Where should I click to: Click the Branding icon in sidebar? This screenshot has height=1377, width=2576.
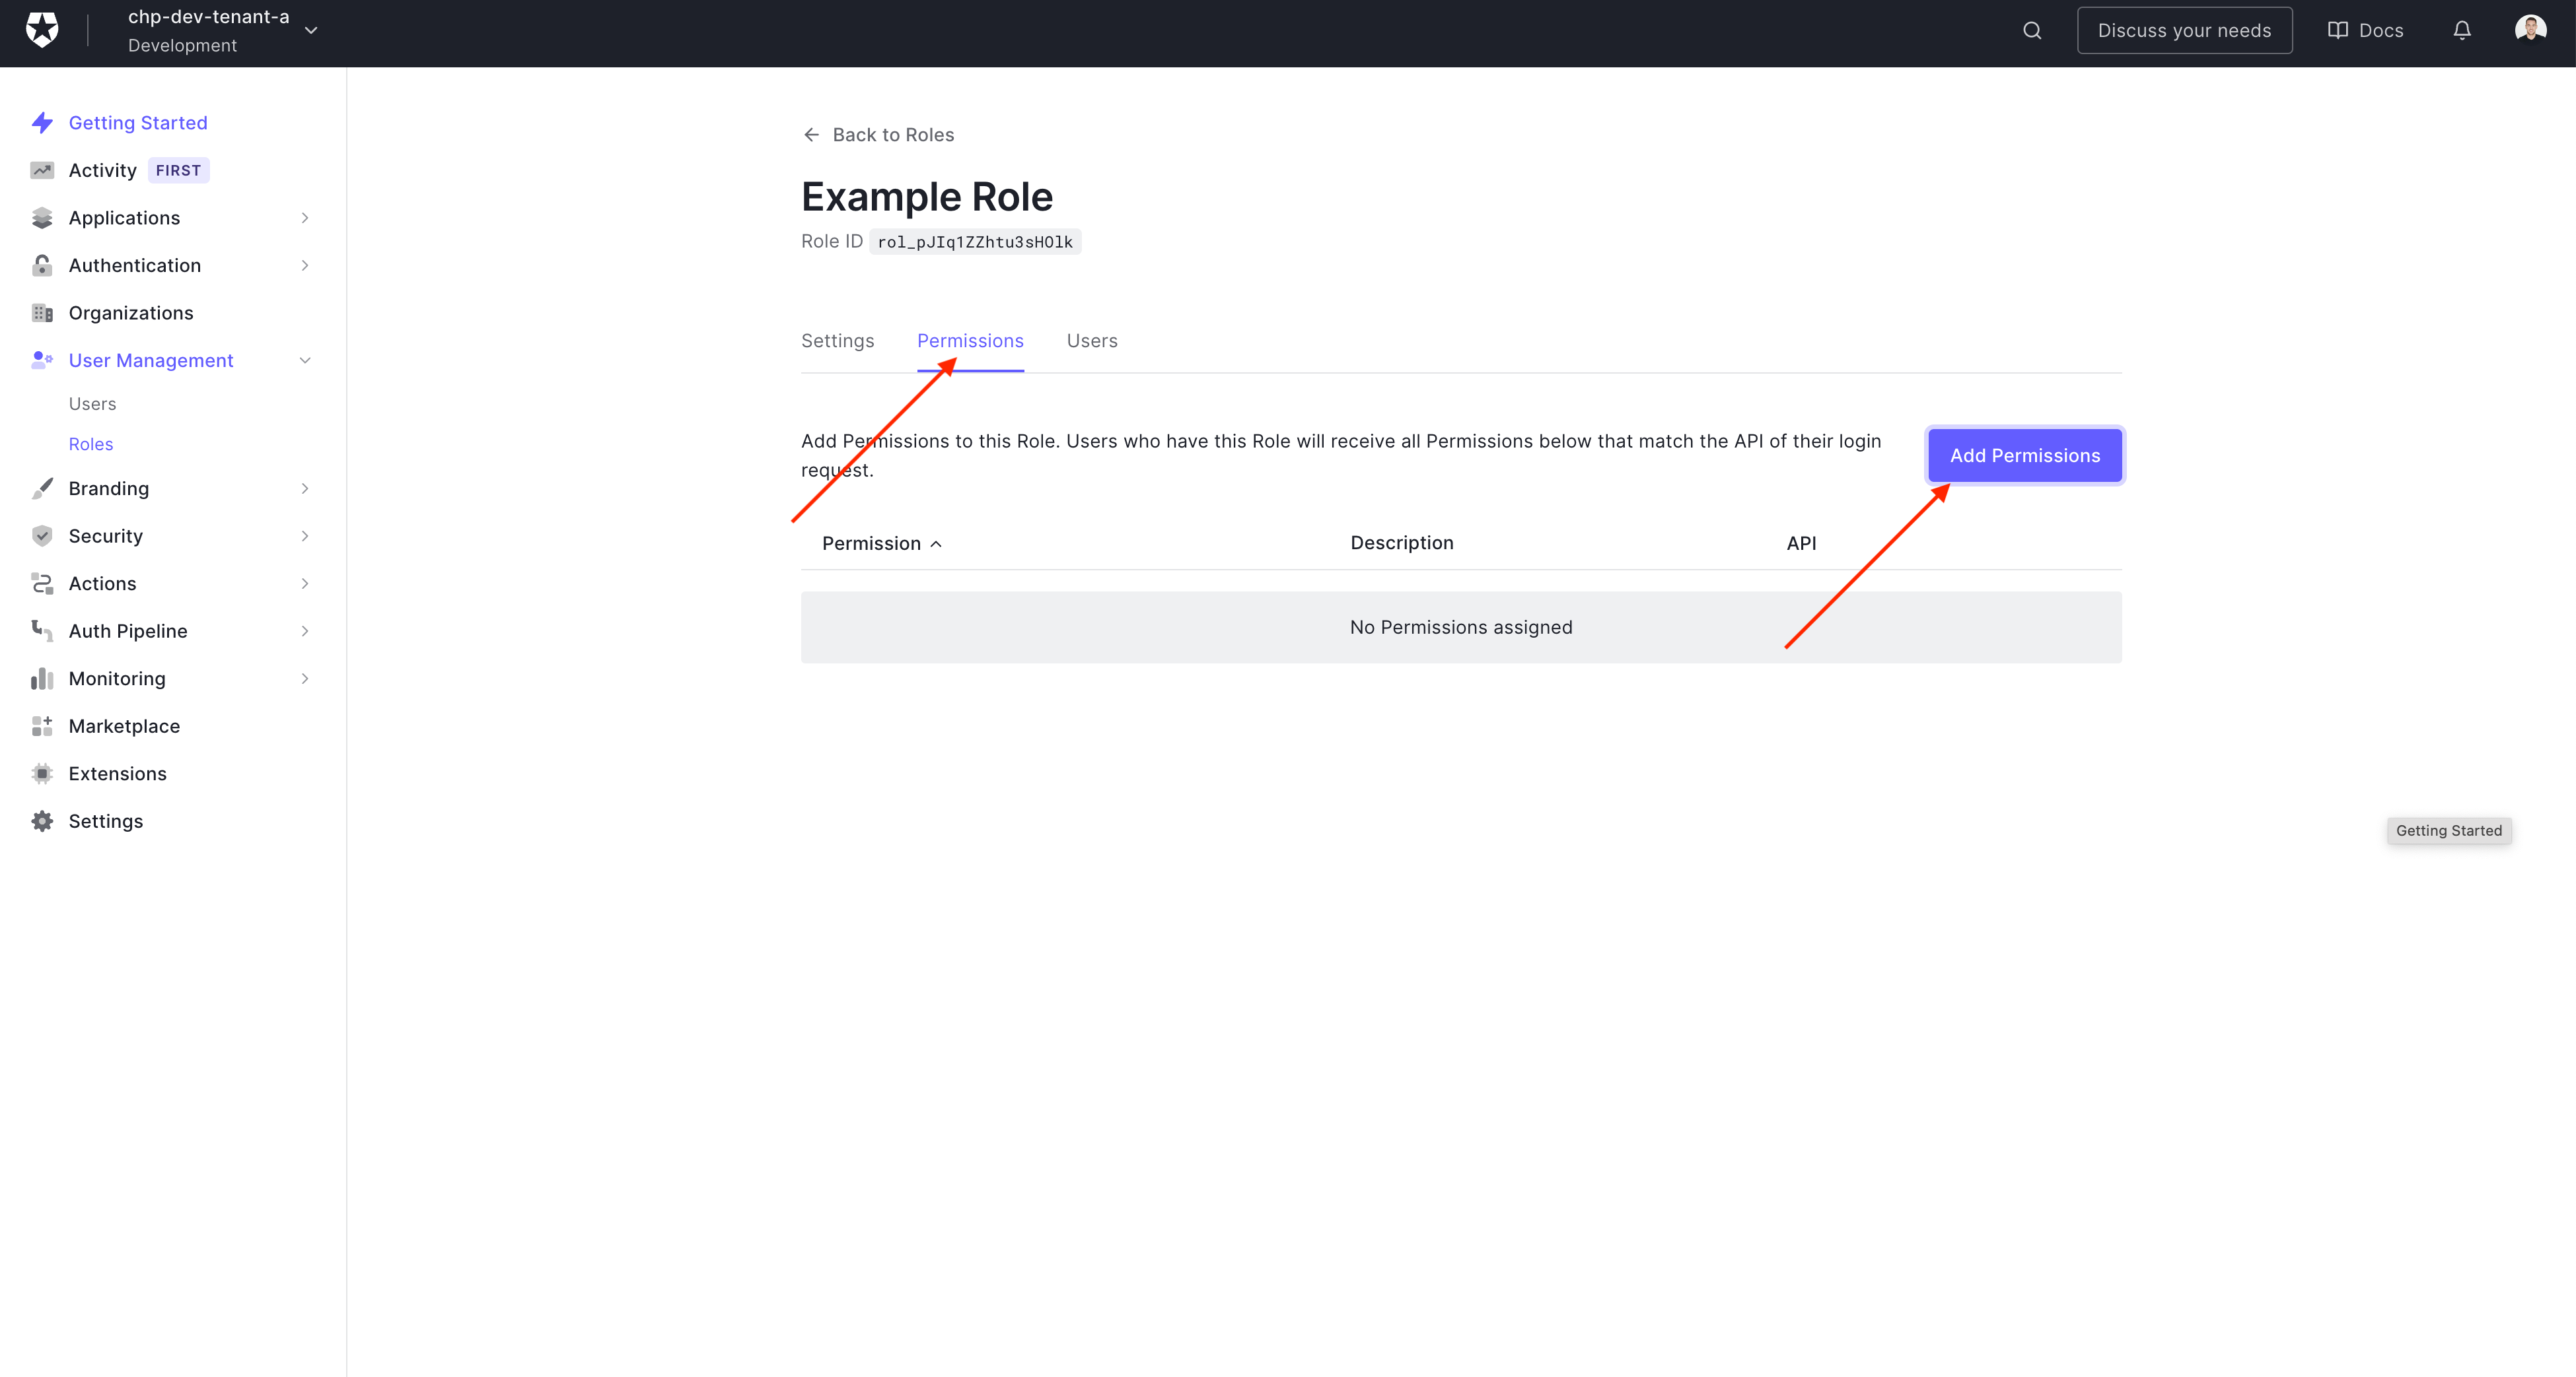click(x=42, y=488)
